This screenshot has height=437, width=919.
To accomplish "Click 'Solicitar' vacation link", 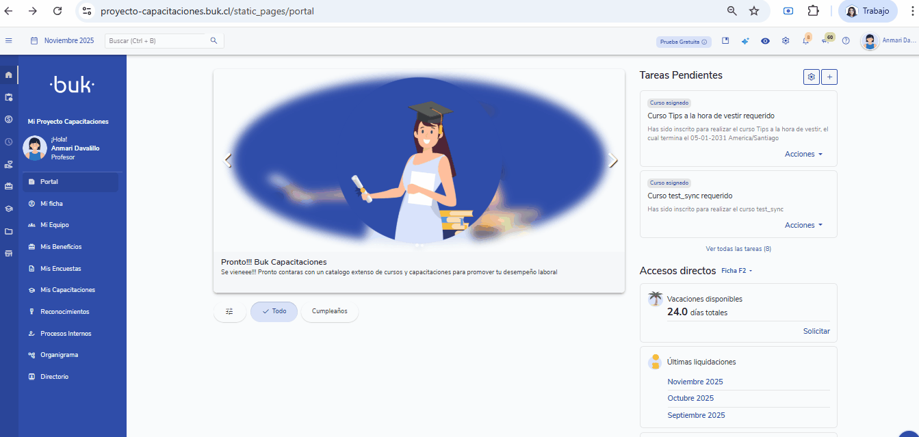I will (816, 331).
